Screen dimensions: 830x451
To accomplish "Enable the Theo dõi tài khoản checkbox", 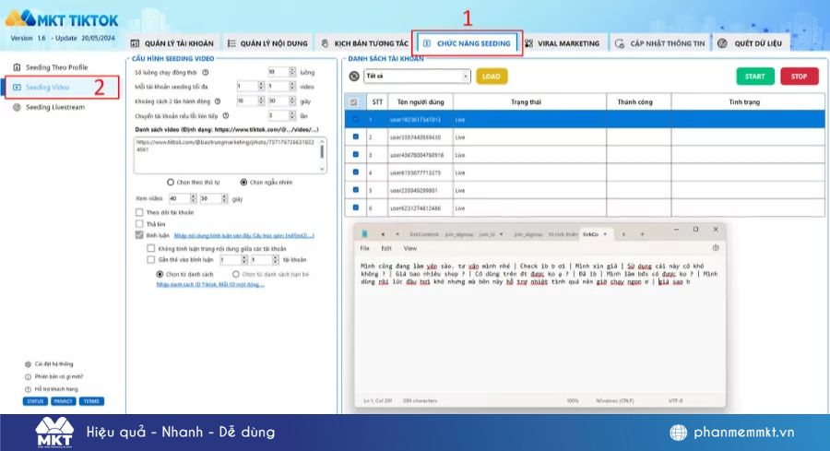I will coord(139,212).
